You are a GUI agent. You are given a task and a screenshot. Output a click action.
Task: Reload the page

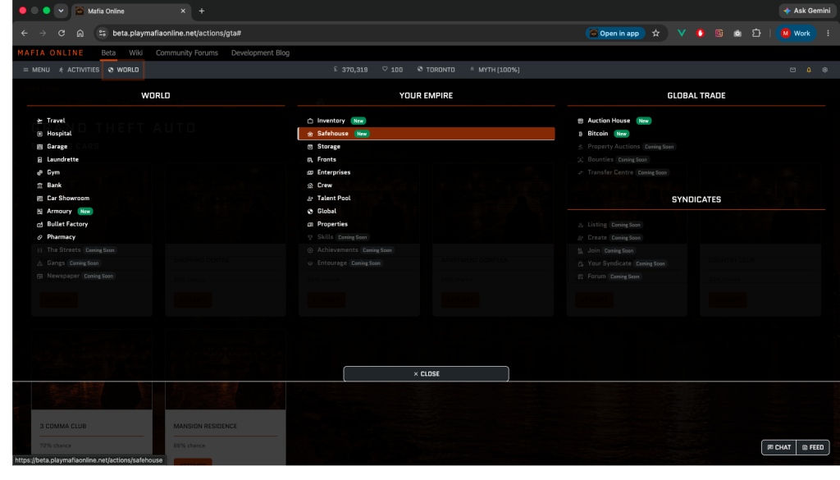[62, 33]
